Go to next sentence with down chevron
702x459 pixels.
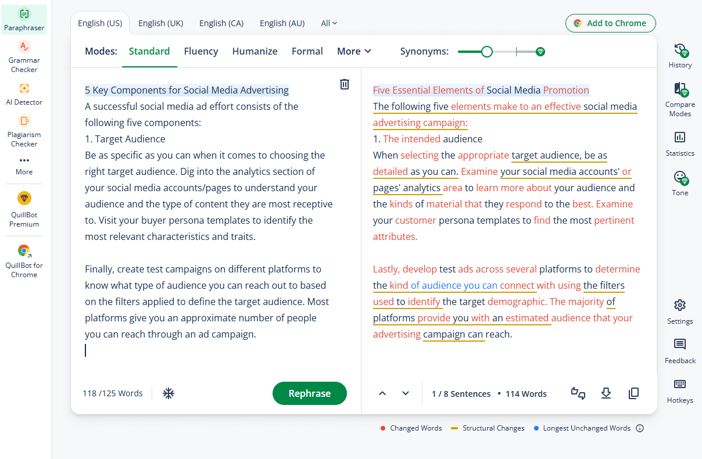(x=406, y=393)
